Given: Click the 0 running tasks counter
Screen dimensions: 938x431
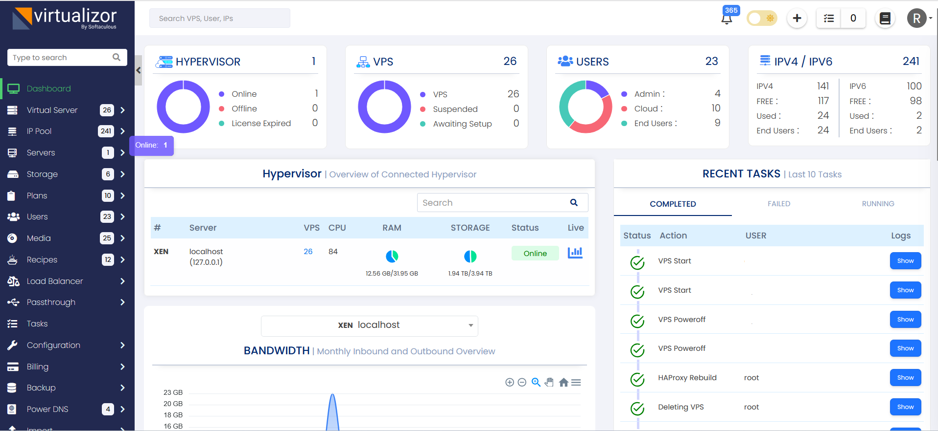Looking at the screenshot, I should (x=853, y=19).
